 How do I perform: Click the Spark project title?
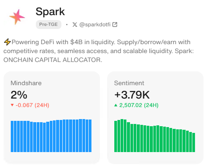point(50,12)
